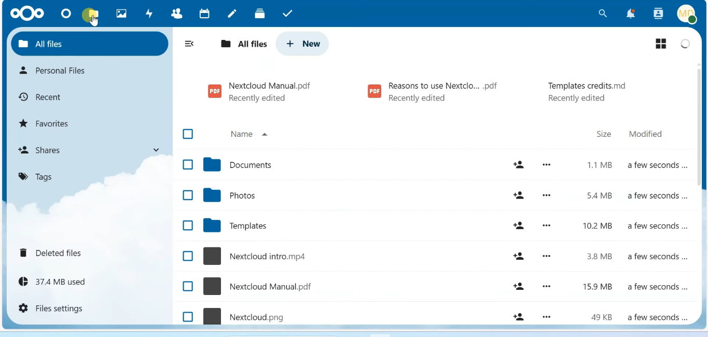
Task: Sort files by the Name column
Action: pos(249,135)
